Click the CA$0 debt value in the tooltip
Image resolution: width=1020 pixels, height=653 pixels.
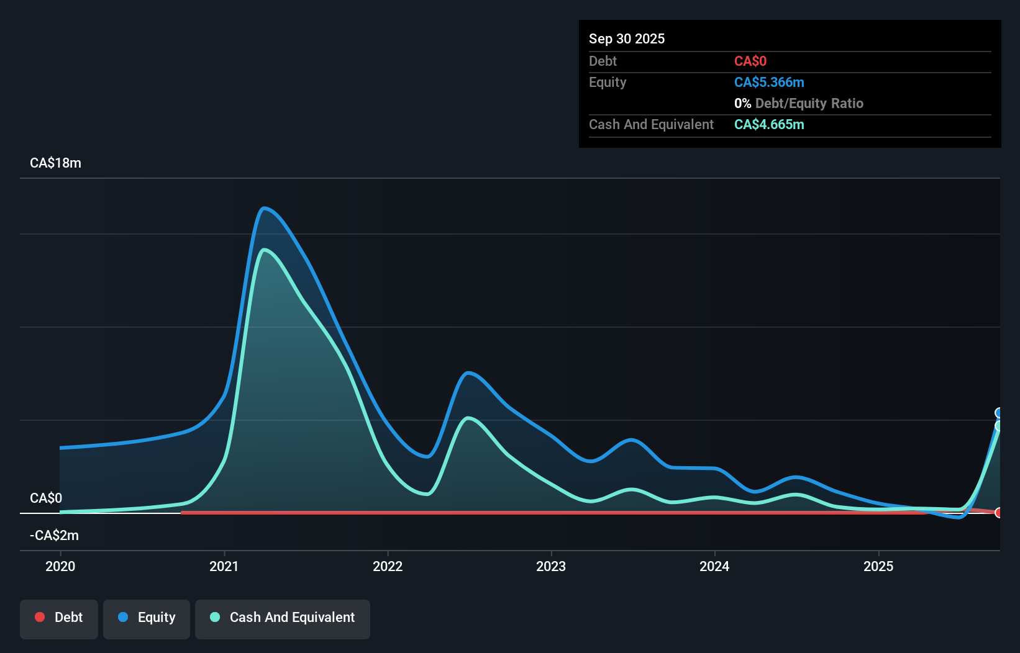tap(750, 61)
